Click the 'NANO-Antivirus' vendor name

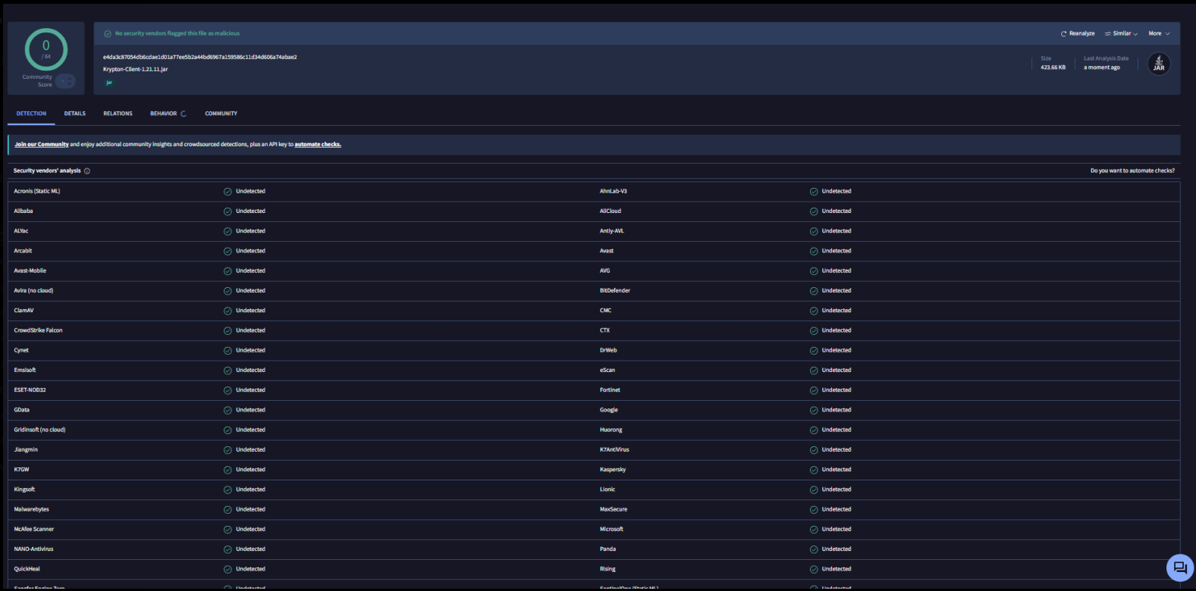(x=33, y=549)
